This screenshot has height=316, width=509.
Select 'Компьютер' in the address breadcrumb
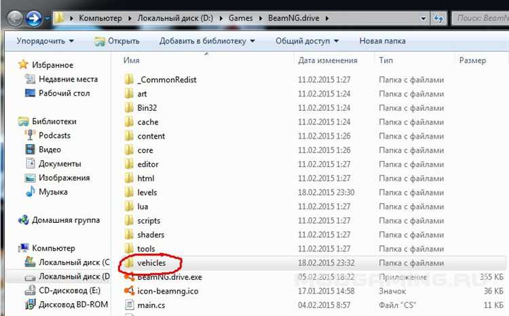coord(100,18)
